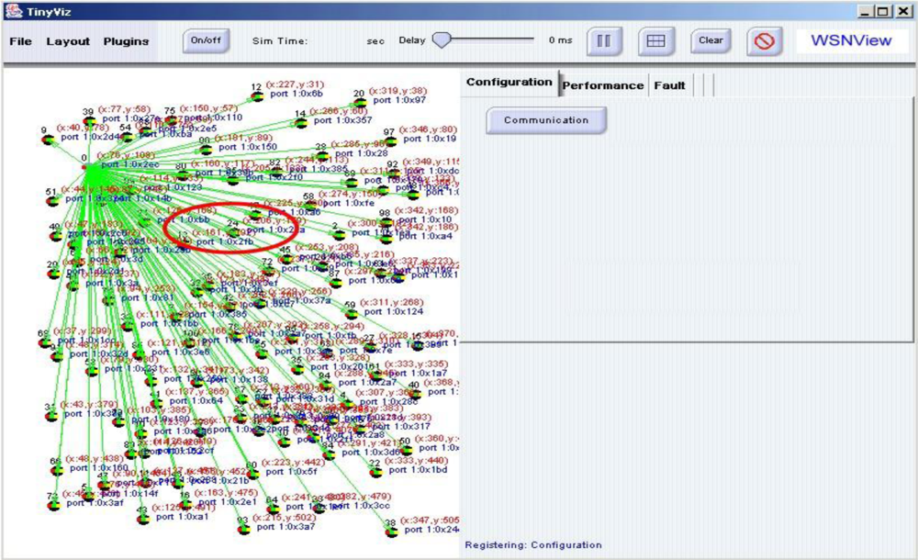Select sensor node 2 in the network view
The height and width of the screenshot is (560, 918).
pos(339,234)
